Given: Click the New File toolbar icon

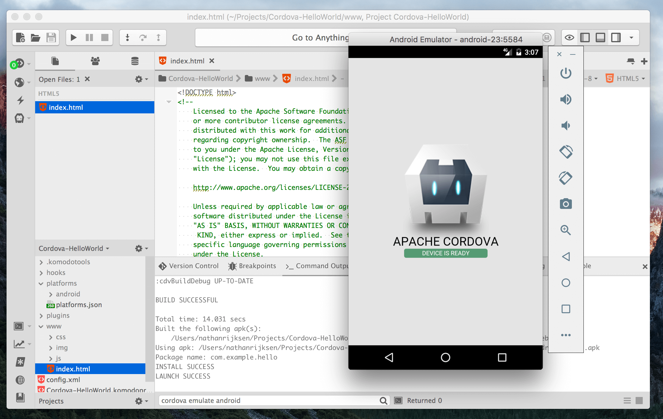Looking at the screenshot, I should (x=20, y=37).
